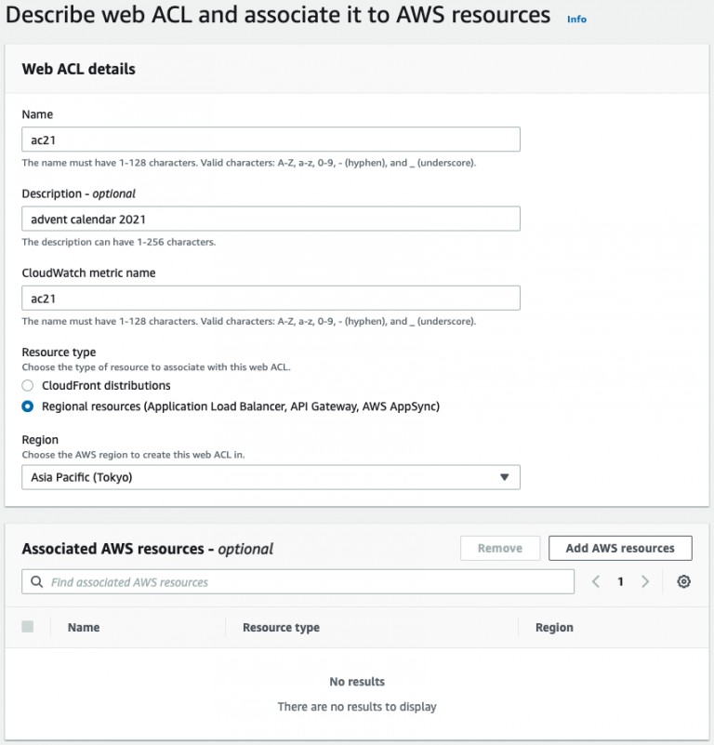Go to next page arrow
The height and width of the screenshot is (745, 714).
[645, 581]
